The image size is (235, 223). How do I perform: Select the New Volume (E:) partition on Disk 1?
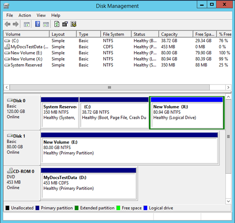point(130,148)
